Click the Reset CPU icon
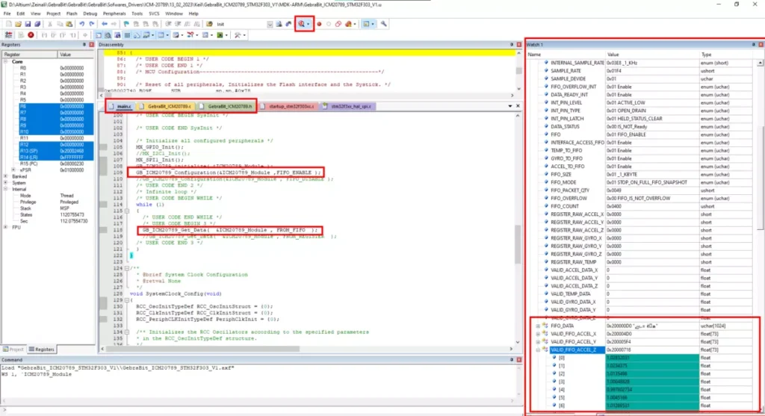765x416 pixels. (x=8, y=35)
